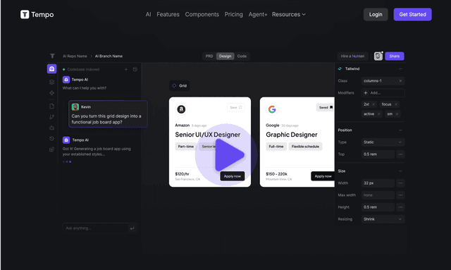Collapse the Size section
Viewport: 451px width, 270px height.
[400, 171]
